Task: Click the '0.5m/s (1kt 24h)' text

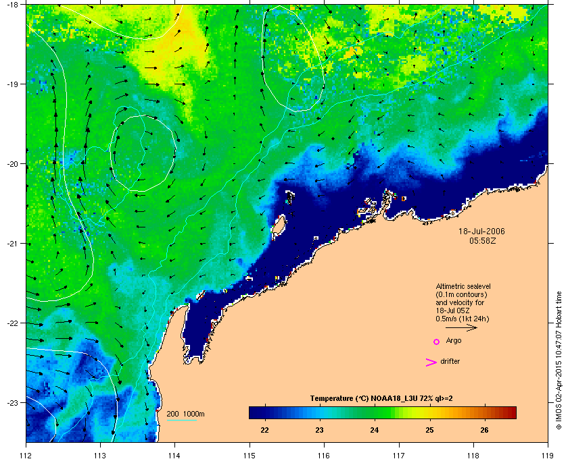Action: 463,319
